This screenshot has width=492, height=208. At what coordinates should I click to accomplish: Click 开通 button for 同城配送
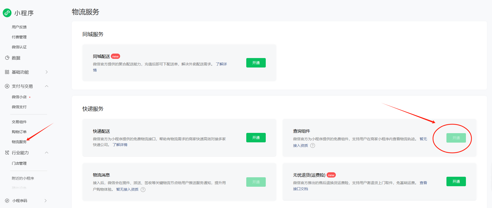256,63
